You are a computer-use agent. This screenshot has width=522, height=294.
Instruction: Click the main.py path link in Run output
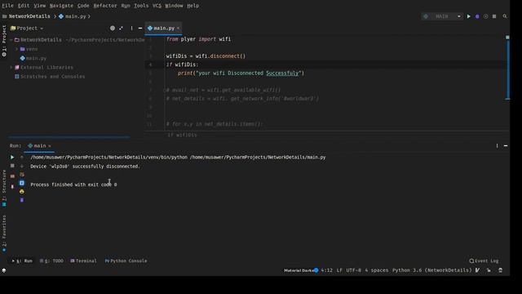258,158
